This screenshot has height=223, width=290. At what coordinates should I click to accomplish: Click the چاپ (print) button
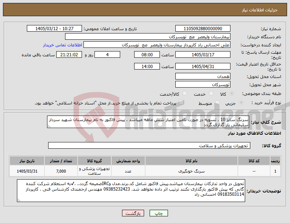[159, 213]
